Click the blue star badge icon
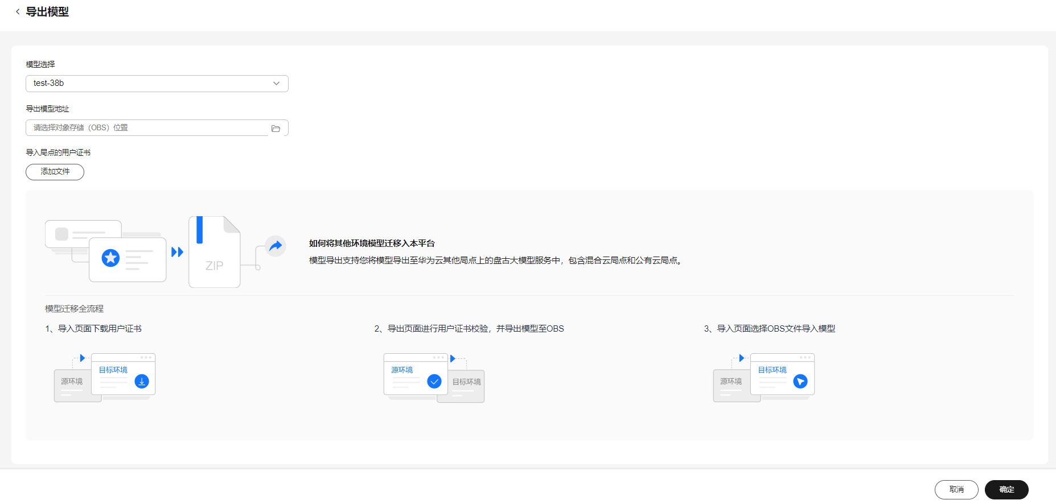Screen dimensions: 1056x504 pos(110,258)
